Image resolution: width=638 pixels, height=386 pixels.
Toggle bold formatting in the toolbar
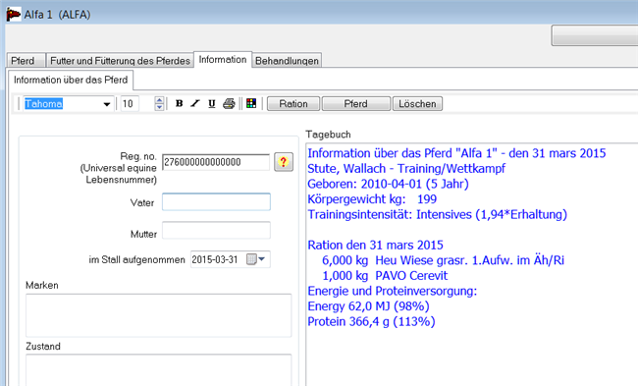pos(179,103)
